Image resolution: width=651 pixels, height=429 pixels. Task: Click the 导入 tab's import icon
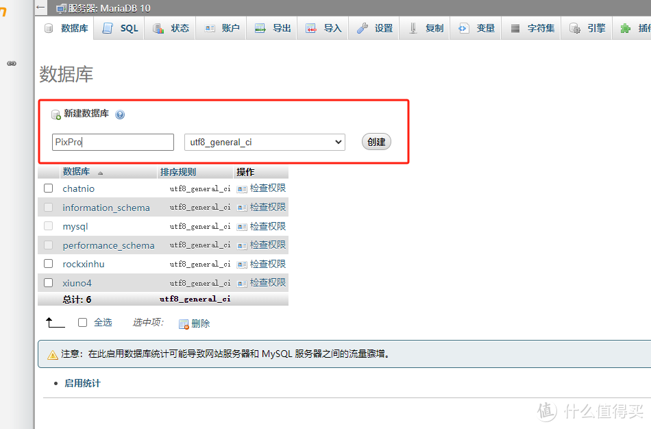pyautogui.click(x=311, y=28)
